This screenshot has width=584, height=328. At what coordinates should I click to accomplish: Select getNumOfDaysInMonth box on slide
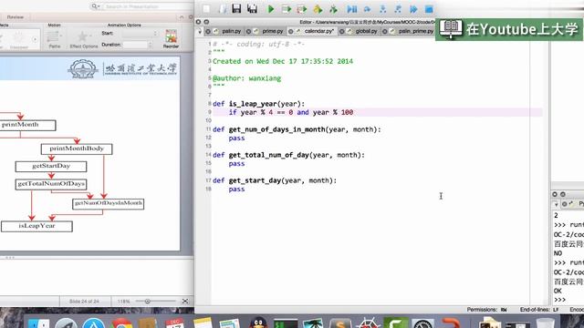[x=108, y=203]
